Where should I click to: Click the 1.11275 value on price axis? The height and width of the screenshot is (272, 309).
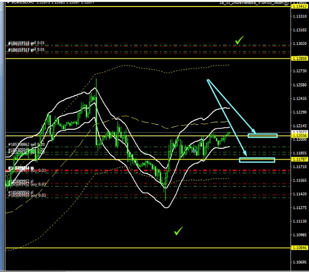tap(300, 208)
